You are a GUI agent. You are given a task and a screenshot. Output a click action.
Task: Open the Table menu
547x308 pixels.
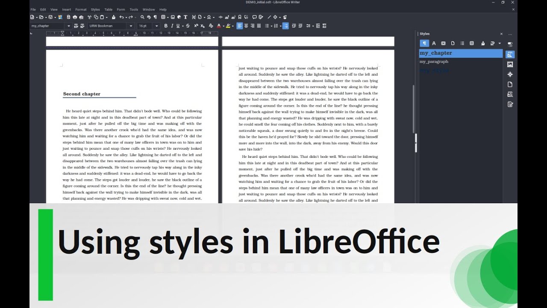click(x=109, y=9)
